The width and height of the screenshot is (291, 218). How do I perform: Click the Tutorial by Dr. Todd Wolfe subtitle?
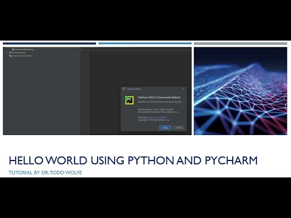coord(45,173)
